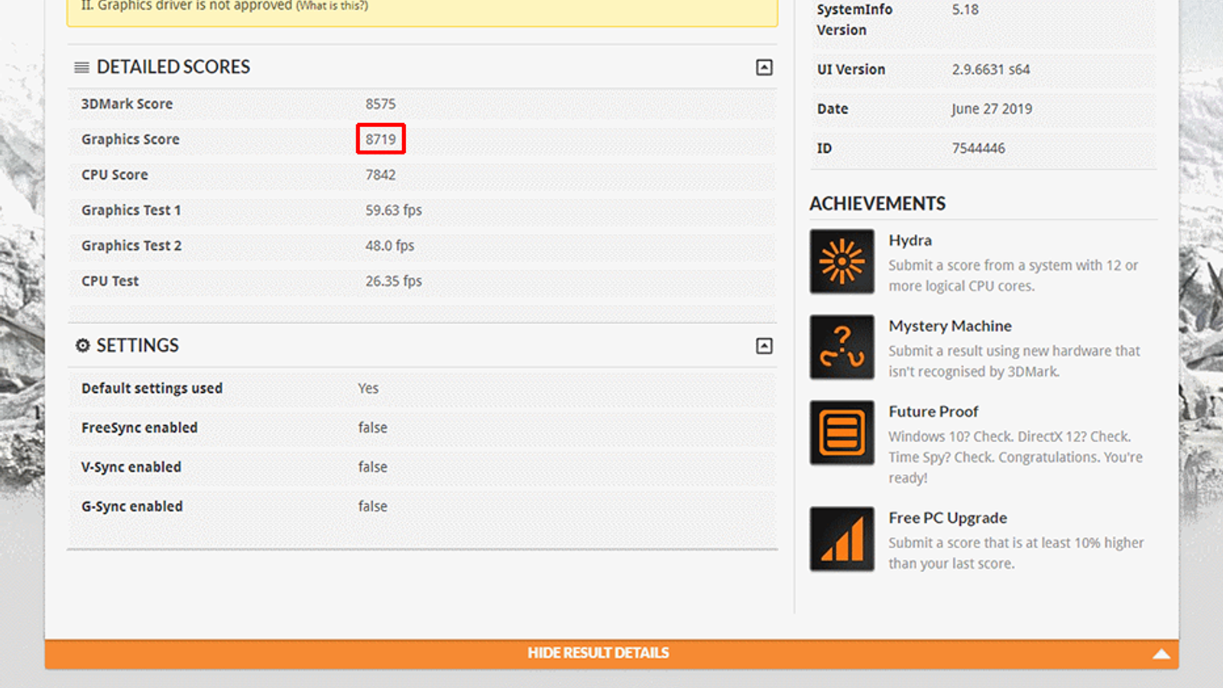Click the Detailed Scores list icon

tap(82, 67)
